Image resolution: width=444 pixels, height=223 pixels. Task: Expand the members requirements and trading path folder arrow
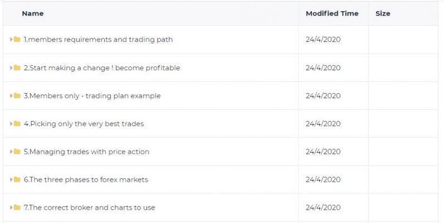click(11, 40)
